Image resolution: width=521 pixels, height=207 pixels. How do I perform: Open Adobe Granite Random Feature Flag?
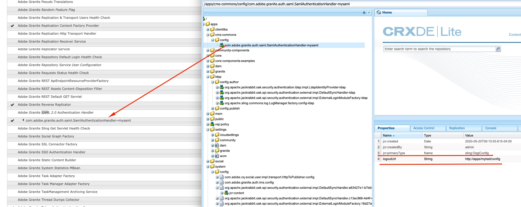(46, 10)
